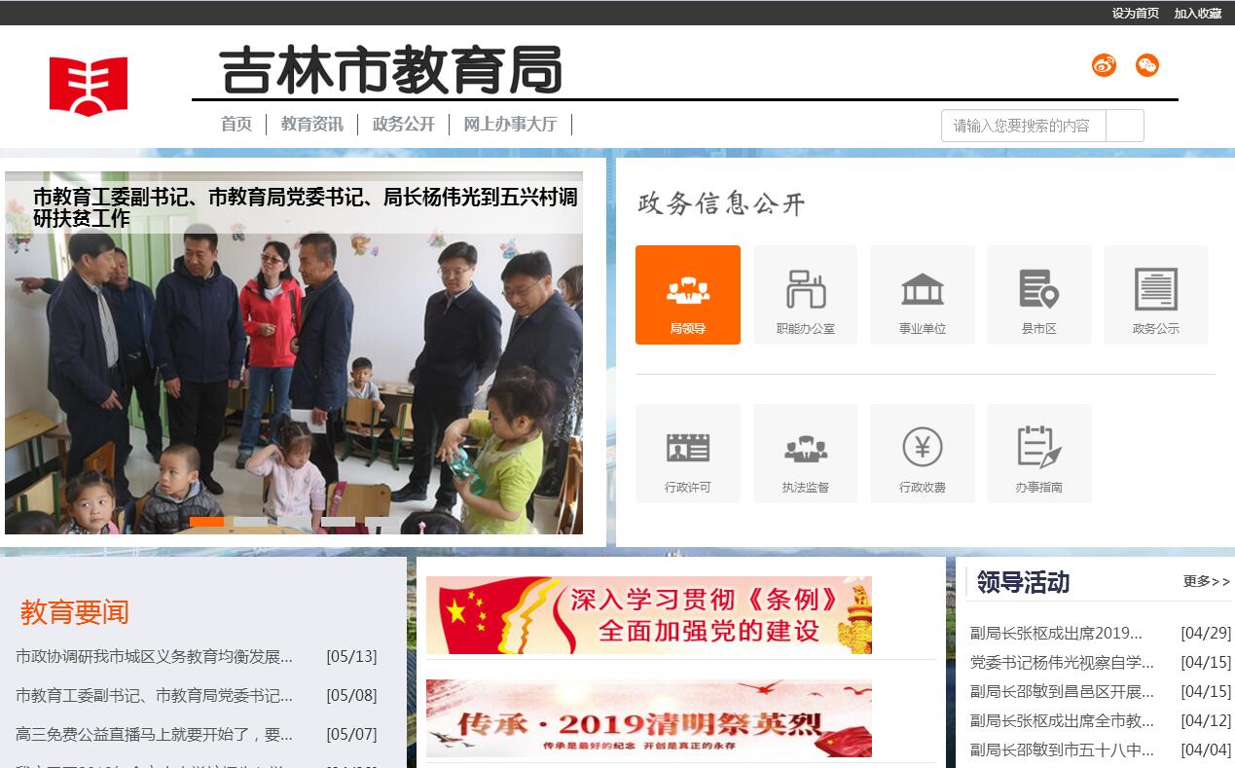Go to 首页 in navigation menu
Screen dimensions: 1235x768
(x=236, y=125)
